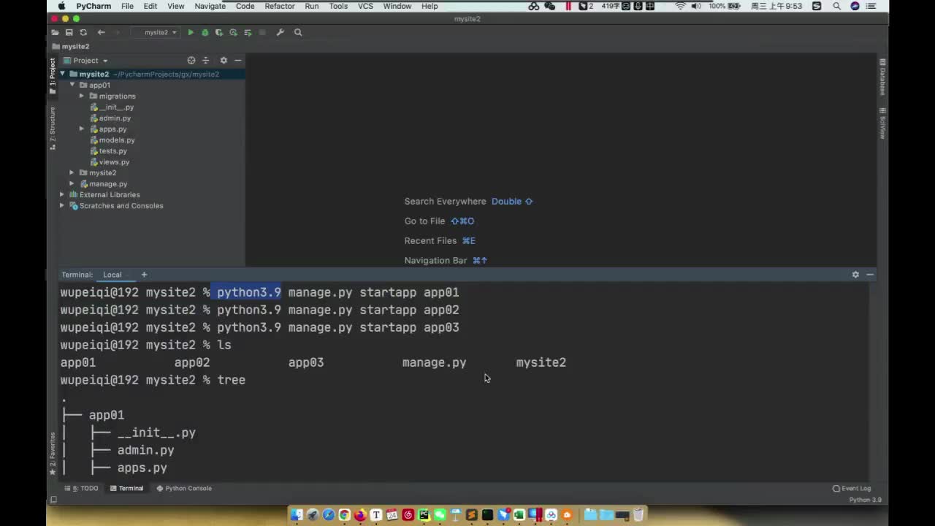Open Google Chrome from the Dock

tap(344, 515)
